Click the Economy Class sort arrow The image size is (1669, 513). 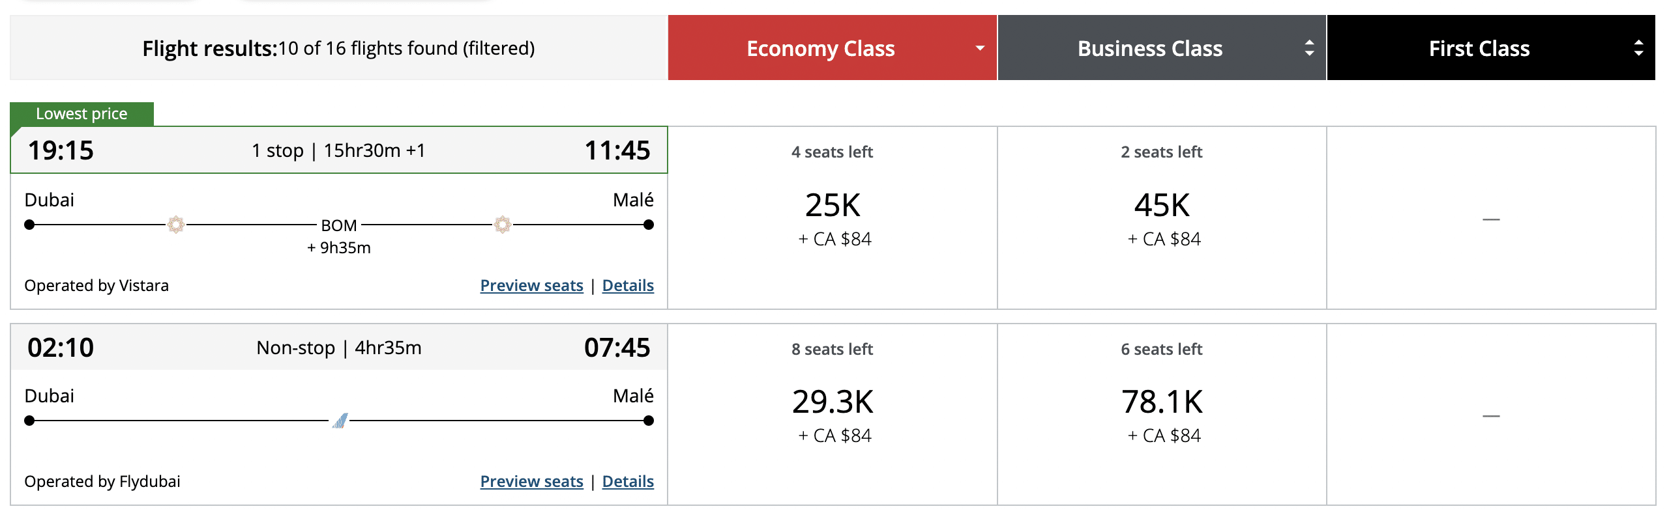979,48
